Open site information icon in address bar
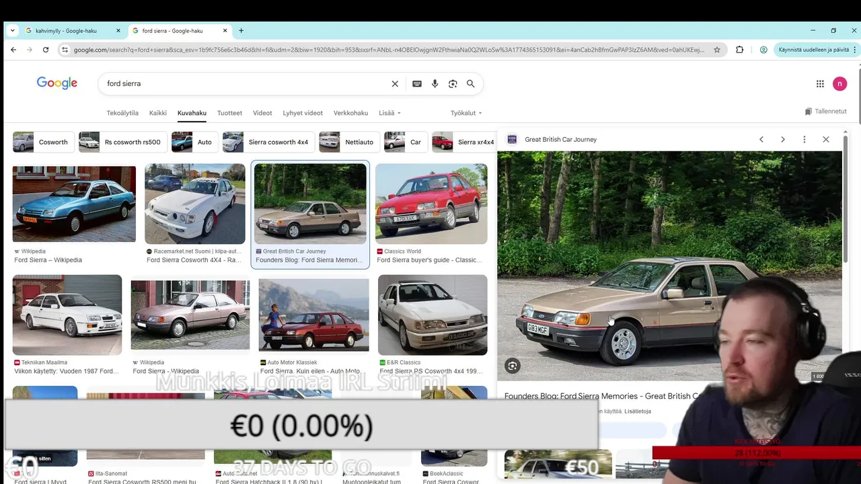This screenshot has height=484, width=861. [x=65, y=50]
